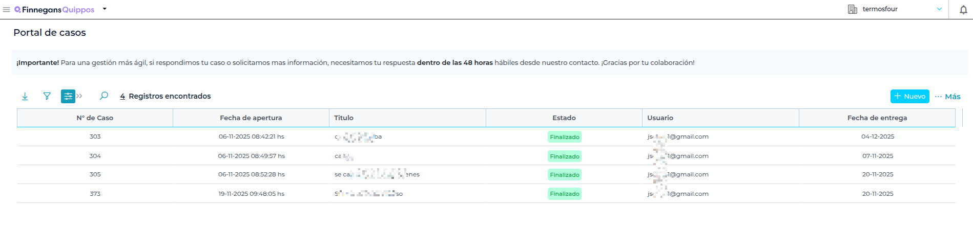Open the filter funnel icon
This screenshot has height=250, width=973.
pos(47,96)
